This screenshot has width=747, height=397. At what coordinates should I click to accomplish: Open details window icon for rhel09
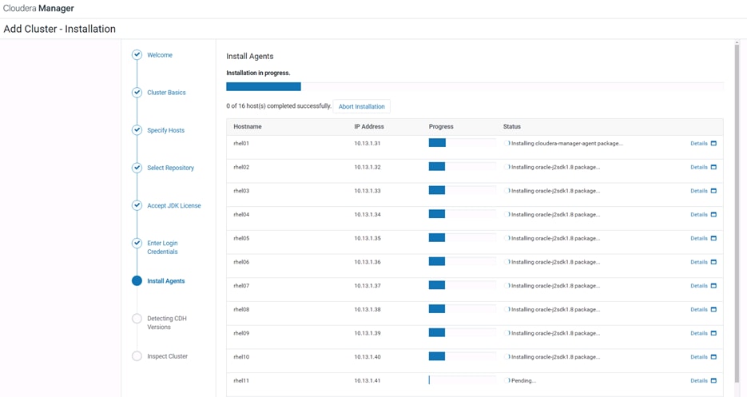point(713,333)
